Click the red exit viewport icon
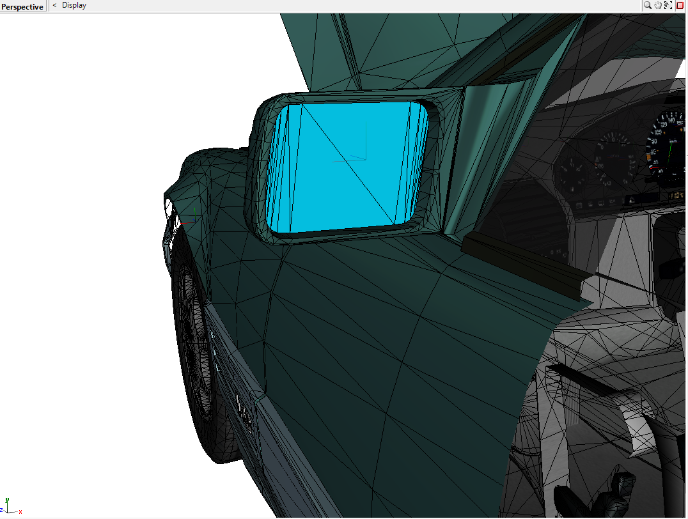 (x=679, y=4)
